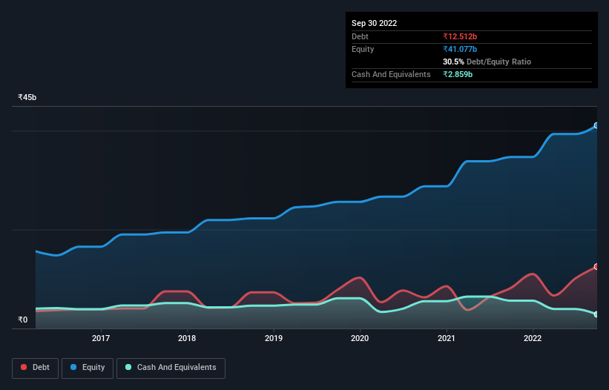Screen dimensions: 609x390
Task: Toggle the Debt legend button
Action: click(36, 368)
